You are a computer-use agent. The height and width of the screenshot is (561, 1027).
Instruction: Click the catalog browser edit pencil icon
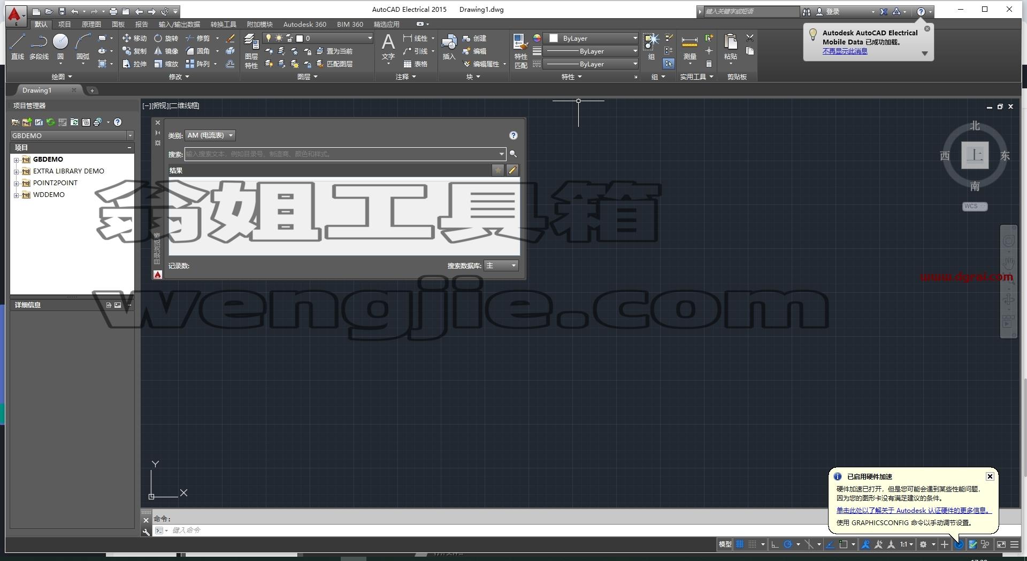click(x=512, y=170)
